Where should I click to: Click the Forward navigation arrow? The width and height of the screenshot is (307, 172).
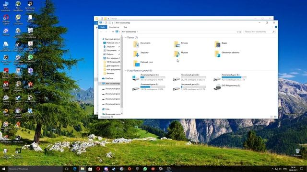point(106,32)
